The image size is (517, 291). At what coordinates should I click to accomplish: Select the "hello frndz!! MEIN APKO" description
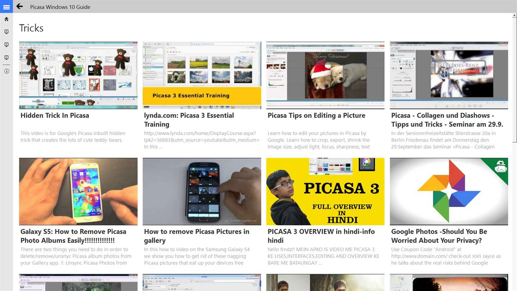323,256
